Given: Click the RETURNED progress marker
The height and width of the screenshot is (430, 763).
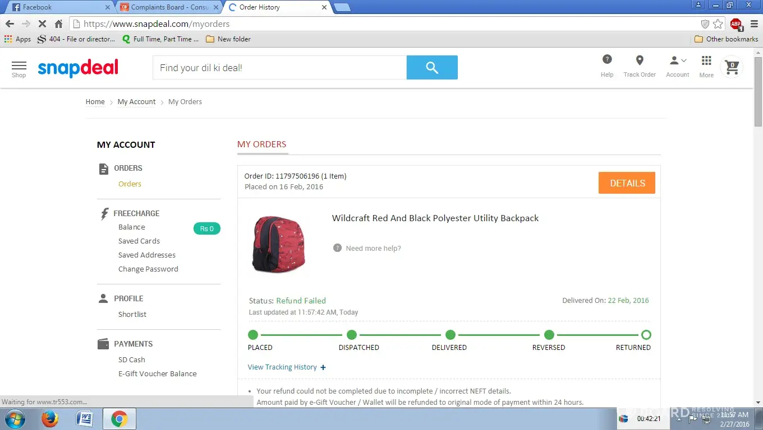Looking at the screenshot, I should tap(646, 335).
